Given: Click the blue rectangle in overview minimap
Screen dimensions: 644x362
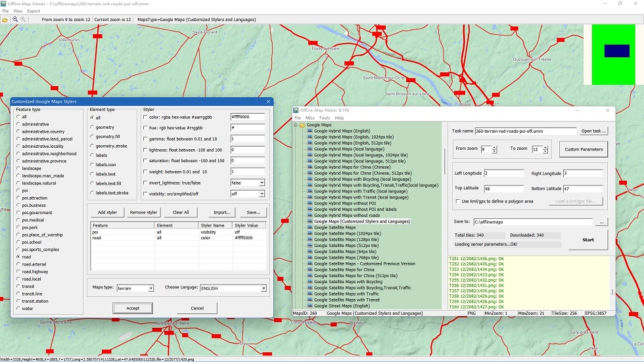Looking at the screenshot, I should click(617, 51).
